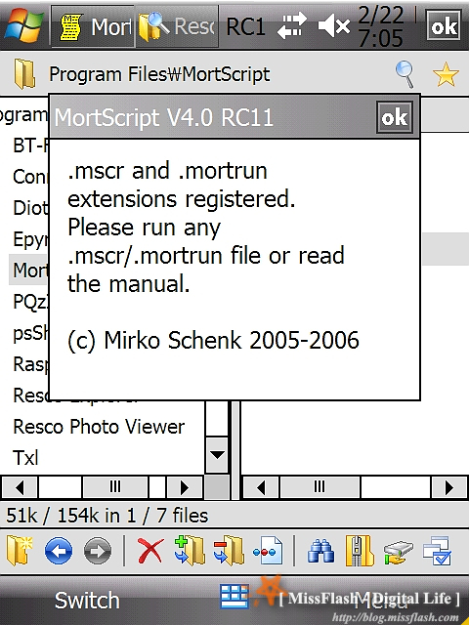Click tree pane horizontal scrollbar thumb
Viewport: 469px width, 625px height.
[x=115, y=487]
